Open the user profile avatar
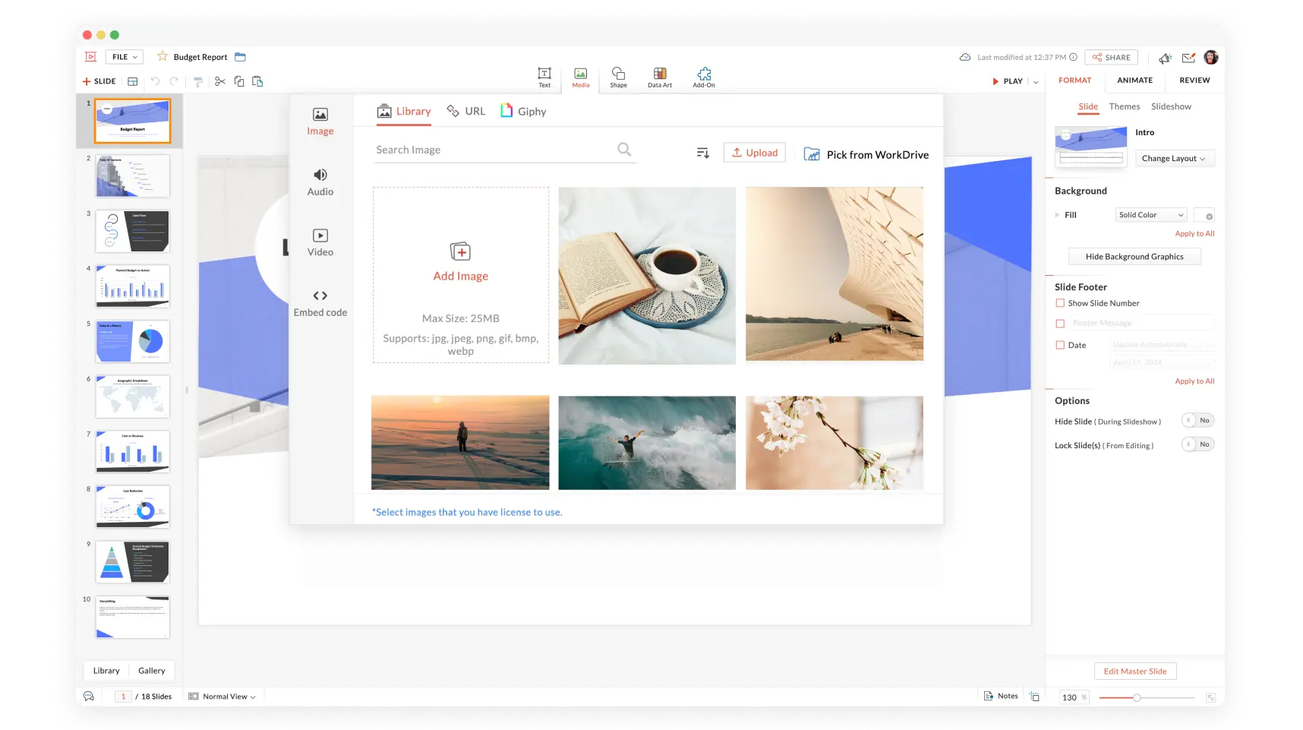This screenshot has height=730, width=1303. pos(1211,57)
